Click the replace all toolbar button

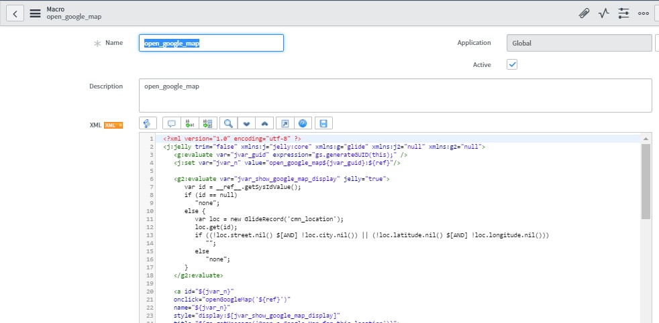tap(208, 123)
